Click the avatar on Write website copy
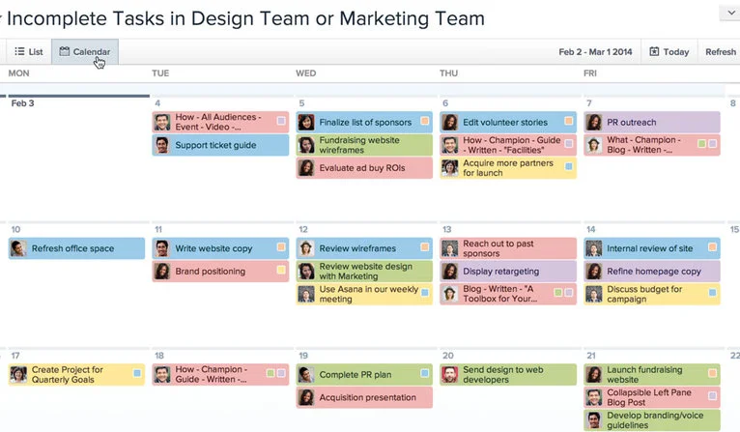This screenshot has width=740, height=432. [x=162, y=248]
